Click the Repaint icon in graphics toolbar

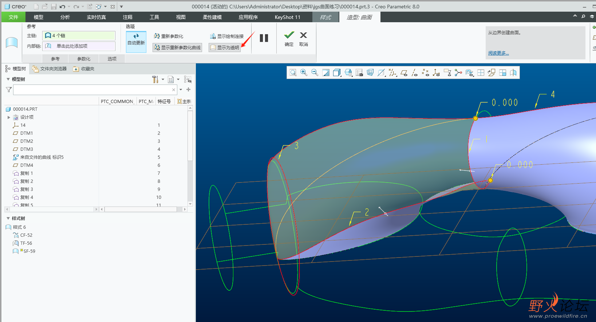click(326, 72)
